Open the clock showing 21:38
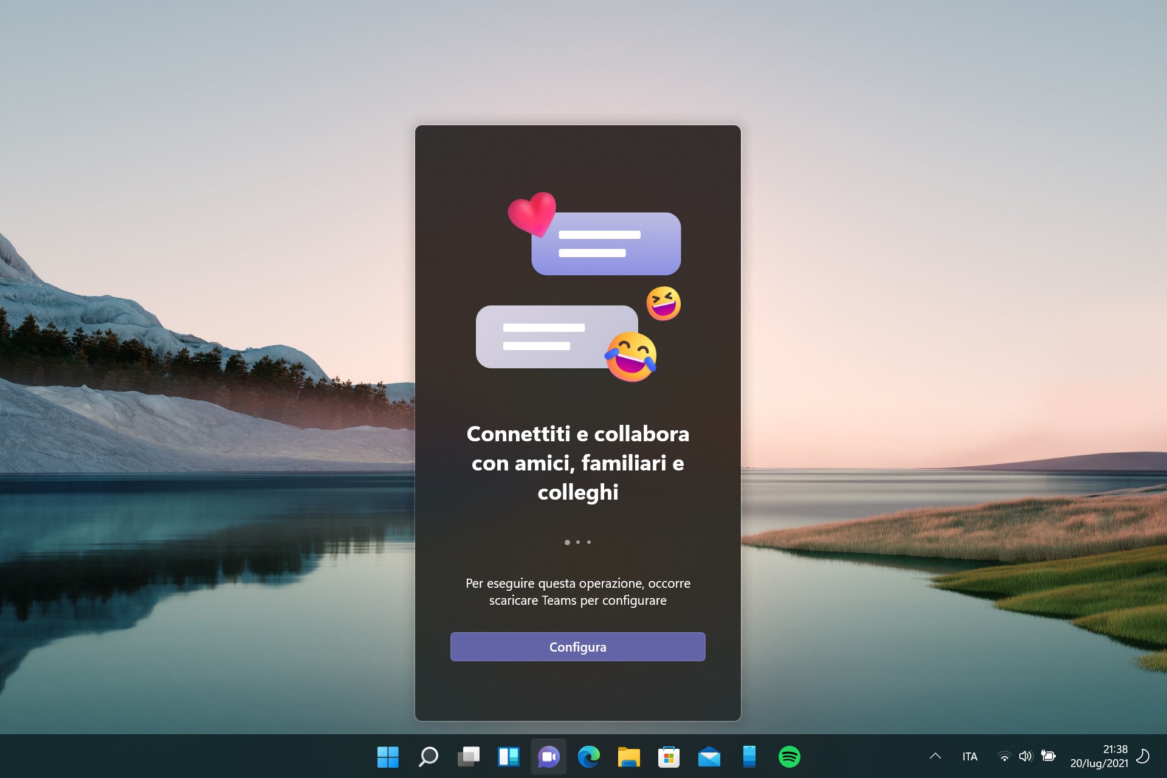 point(1115,749)
